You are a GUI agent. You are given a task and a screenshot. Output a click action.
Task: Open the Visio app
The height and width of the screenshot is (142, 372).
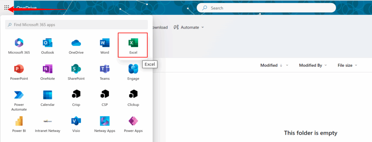point(76,124)
